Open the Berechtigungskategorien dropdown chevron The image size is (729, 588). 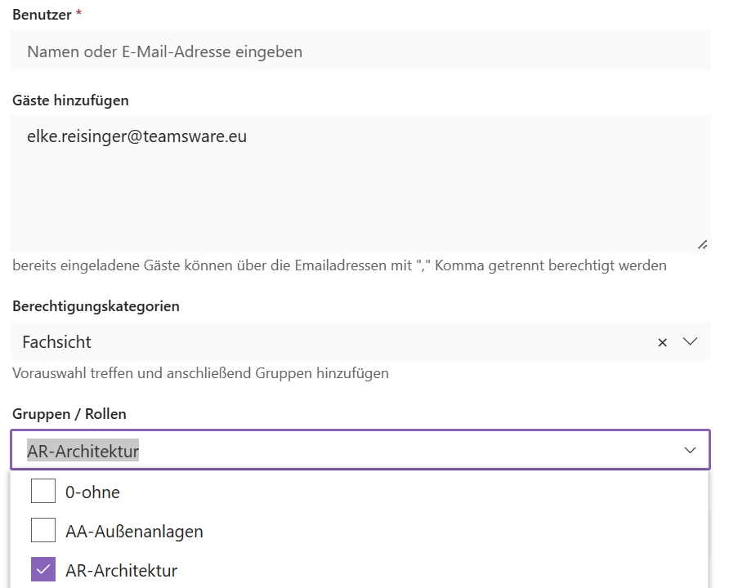tap(690, 341)
